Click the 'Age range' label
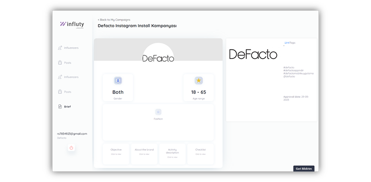This screenshot has width=371, height=182. pos(199,98)
